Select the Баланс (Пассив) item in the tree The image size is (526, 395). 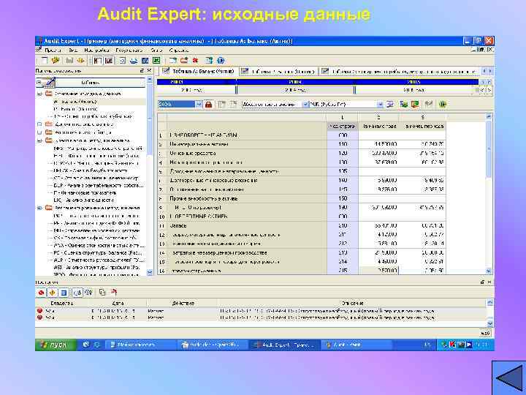(x=76, y=109)
